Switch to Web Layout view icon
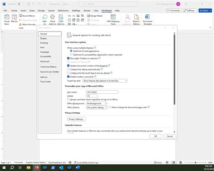 coord(181,162)
